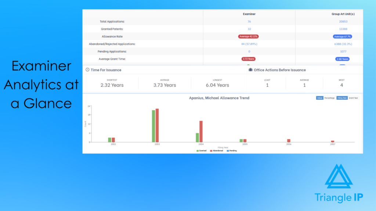Switch chart to Grant Year view
Viewport: 376px width, 211px height.
[x=353, y=98]
